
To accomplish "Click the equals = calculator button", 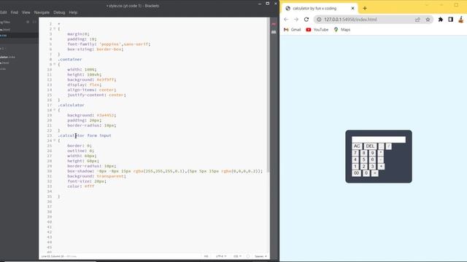I will pyautogui.click(x=374, y=173).
